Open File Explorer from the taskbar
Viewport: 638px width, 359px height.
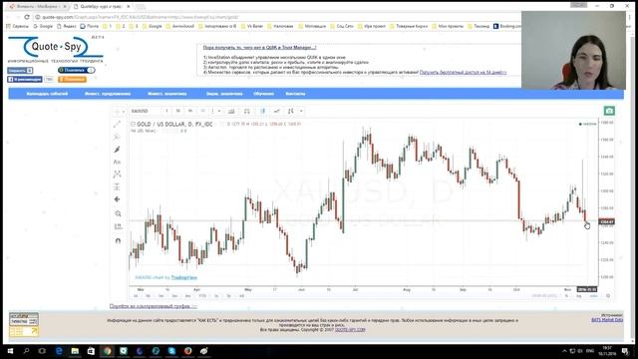pos(75,351)
